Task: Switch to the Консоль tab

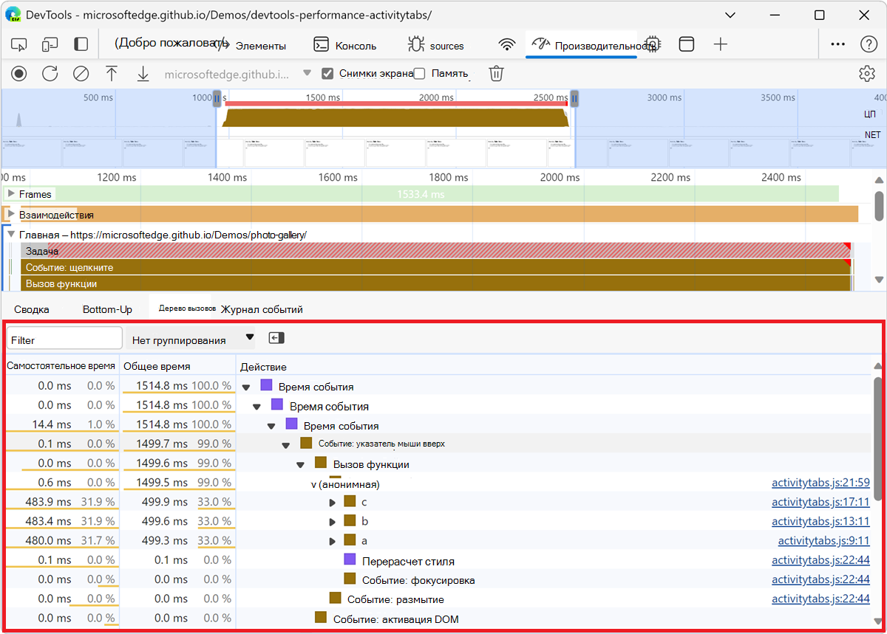Action: coord(345,45)
